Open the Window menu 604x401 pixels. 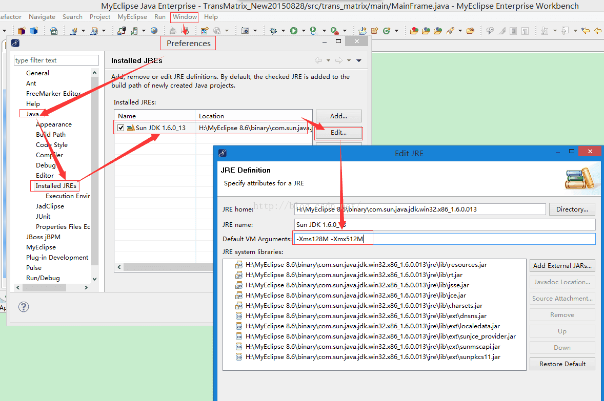tap(185, 17)
